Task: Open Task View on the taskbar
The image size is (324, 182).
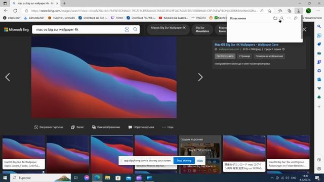Action: pos(75,177)
